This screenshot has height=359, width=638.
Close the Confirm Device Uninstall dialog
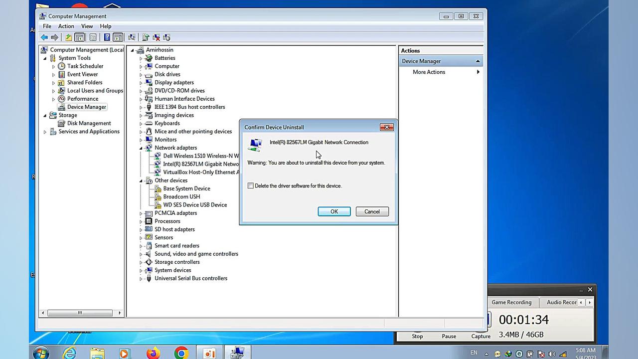point(387,127)
